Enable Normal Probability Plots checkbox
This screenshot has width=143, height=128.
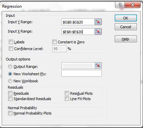click(10, 113)
